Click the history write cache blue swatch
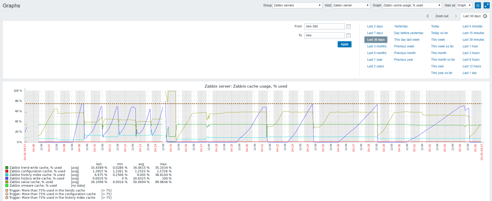 (7, 178)
